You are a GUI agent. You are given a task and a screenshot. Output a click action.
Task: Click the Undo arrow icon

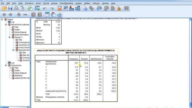(45, 8)
